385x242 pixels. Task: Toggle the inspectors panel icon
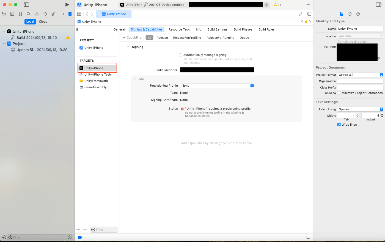pyautogui.click(x=379, y=5)
